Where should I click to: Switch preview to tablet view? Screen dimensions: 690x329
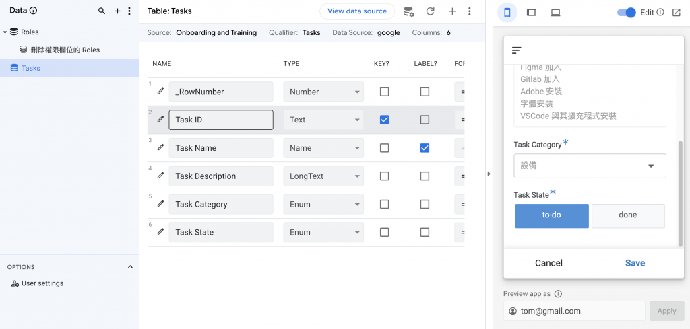coord(531,12)
